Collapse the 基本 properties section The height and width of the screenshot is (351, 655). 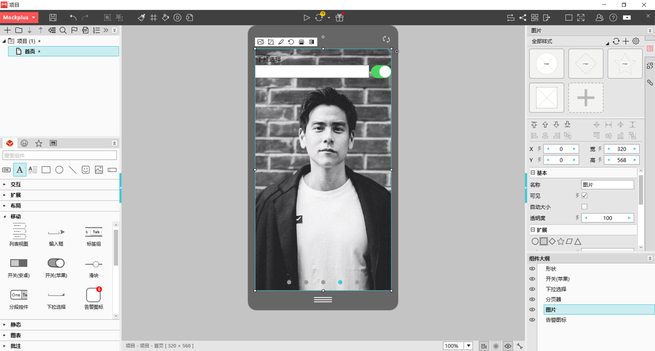click(x=533, y=173)
